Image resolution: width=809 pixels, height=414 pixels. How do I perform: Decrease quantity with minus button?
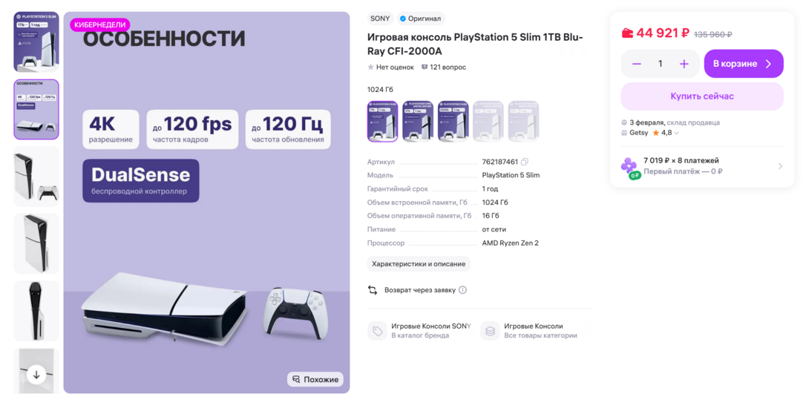pos(637,64)
